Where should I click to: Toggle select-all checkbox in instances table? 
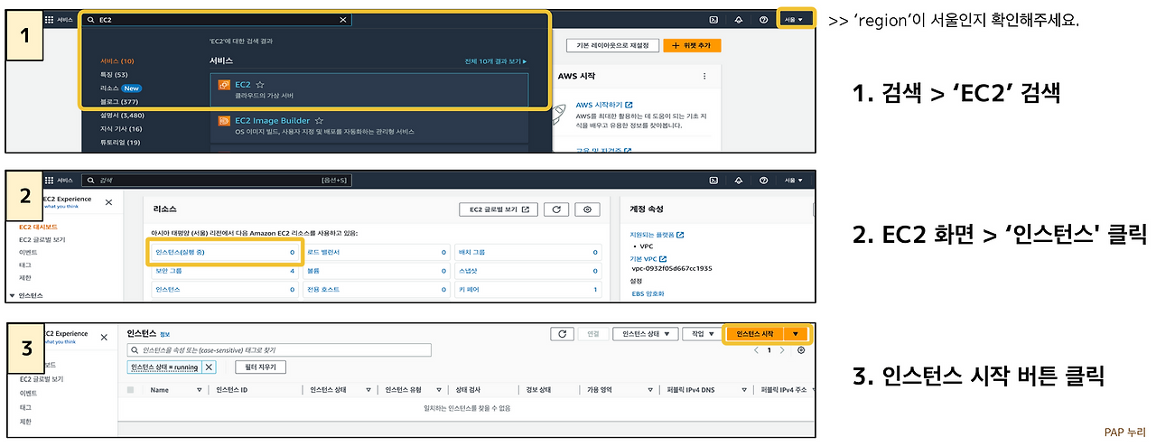131,390
